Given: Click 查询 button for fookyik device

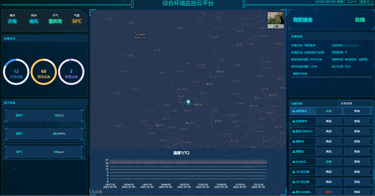Looking at the screenshot, I should coord(357,161).
